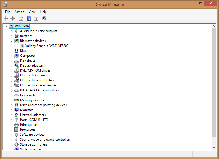
Task: Click the Device Manager title bar icon
Action: point(5,5)
